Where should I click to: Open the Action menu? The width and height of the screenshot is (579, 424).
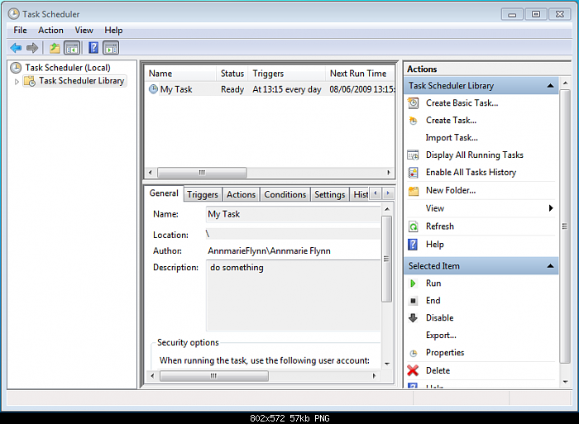(50, 31)
